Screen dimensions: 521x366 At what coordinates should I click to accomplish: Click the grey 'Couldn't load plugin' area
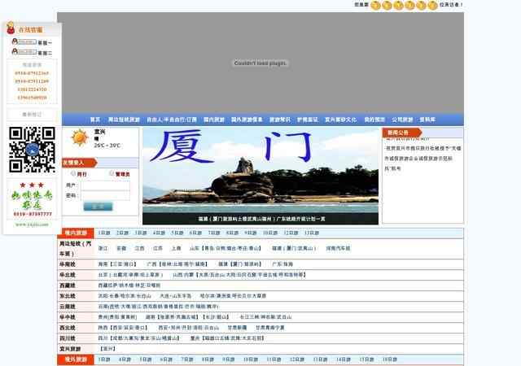pyautogui.click(x=260, y=63)
